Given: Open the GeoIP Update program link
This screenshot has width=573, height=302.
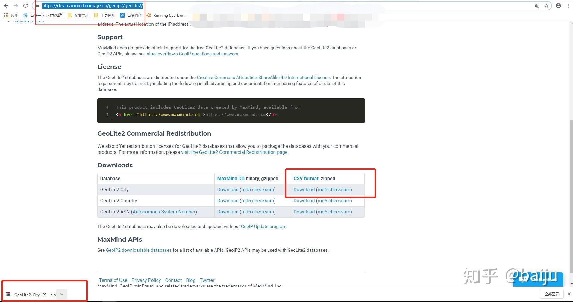Looking at the screenshot, I should point(263,227).
